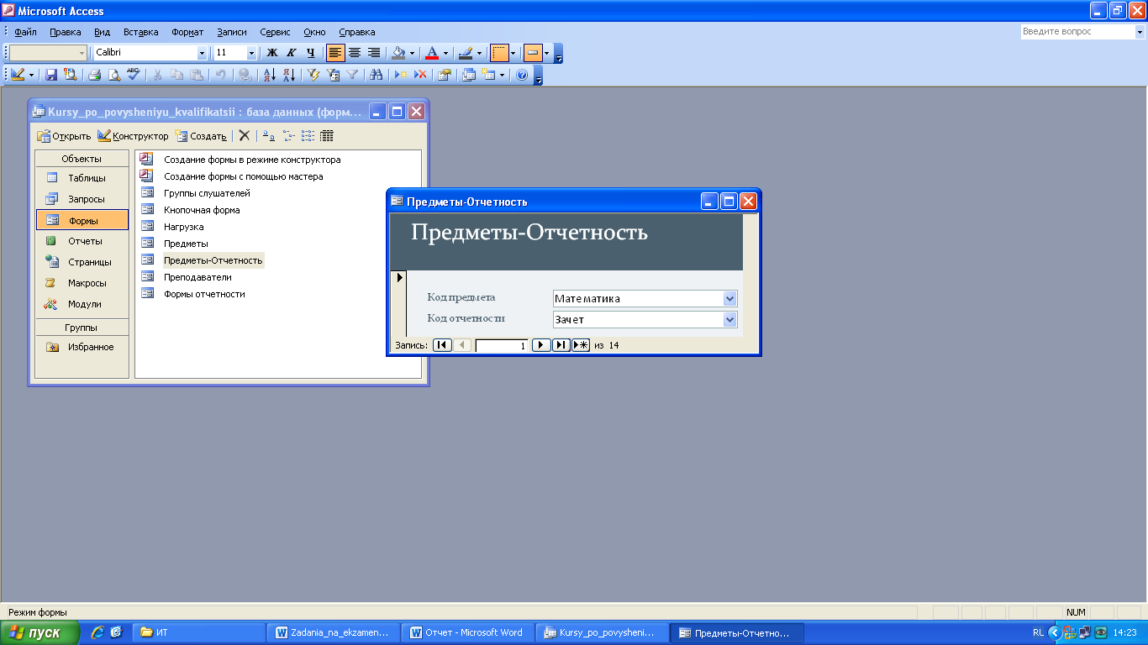Open the Вставка menu
Image resolution: width=1148 pixels, height=645 pixels.
click(141, 32)
